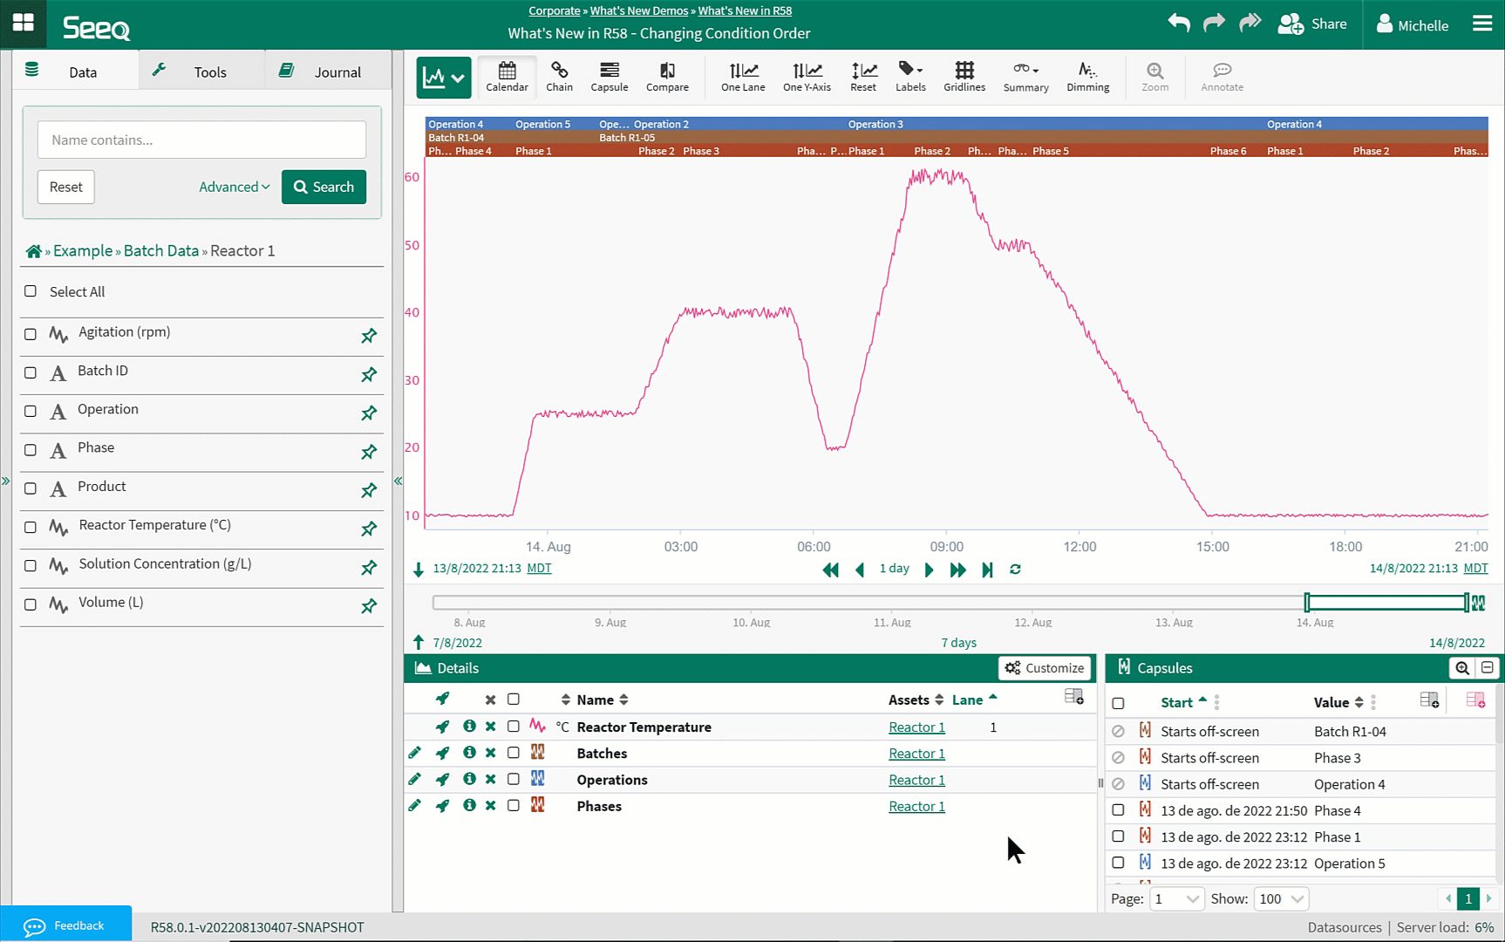Check the Select All checkbox
1505x942 pixels.
31,291
